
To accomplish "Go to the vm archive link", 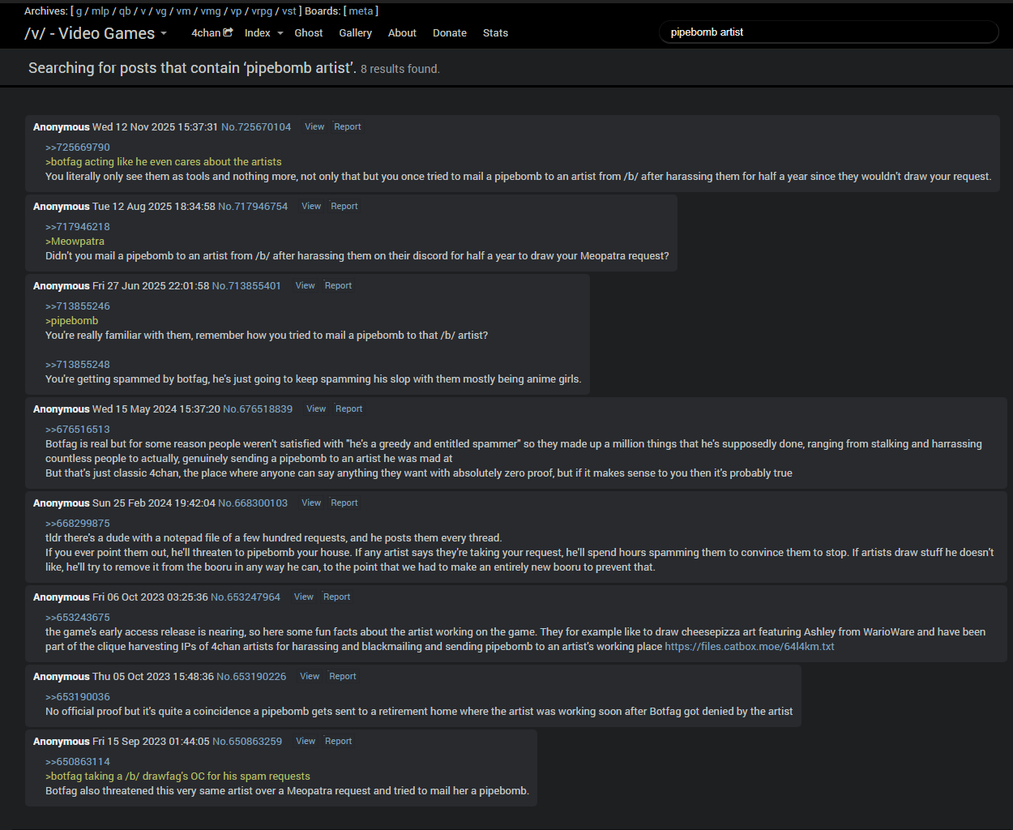I will click(x=184, y=11).
